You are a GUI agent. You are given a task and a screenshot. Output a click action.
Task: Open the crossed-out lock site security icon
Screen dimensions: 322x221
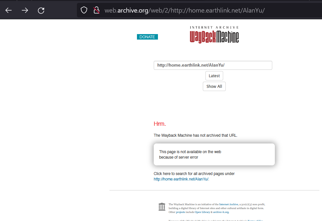click(97, 10)
